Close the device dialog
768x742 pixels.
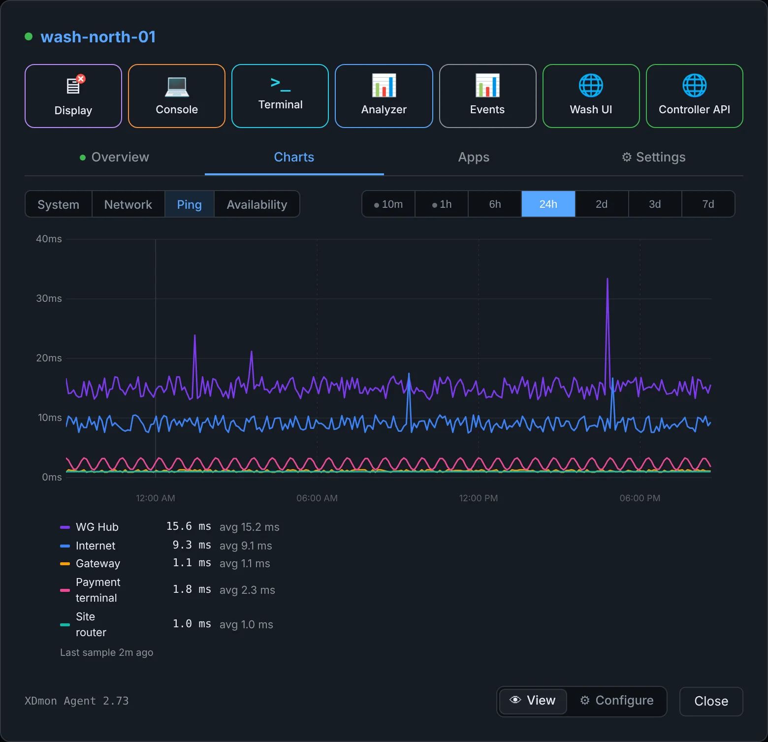[711, 701]
